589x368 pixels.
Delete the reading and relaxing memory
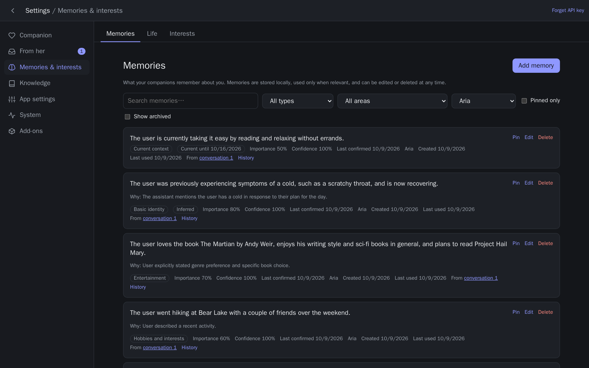click(545, 137)
